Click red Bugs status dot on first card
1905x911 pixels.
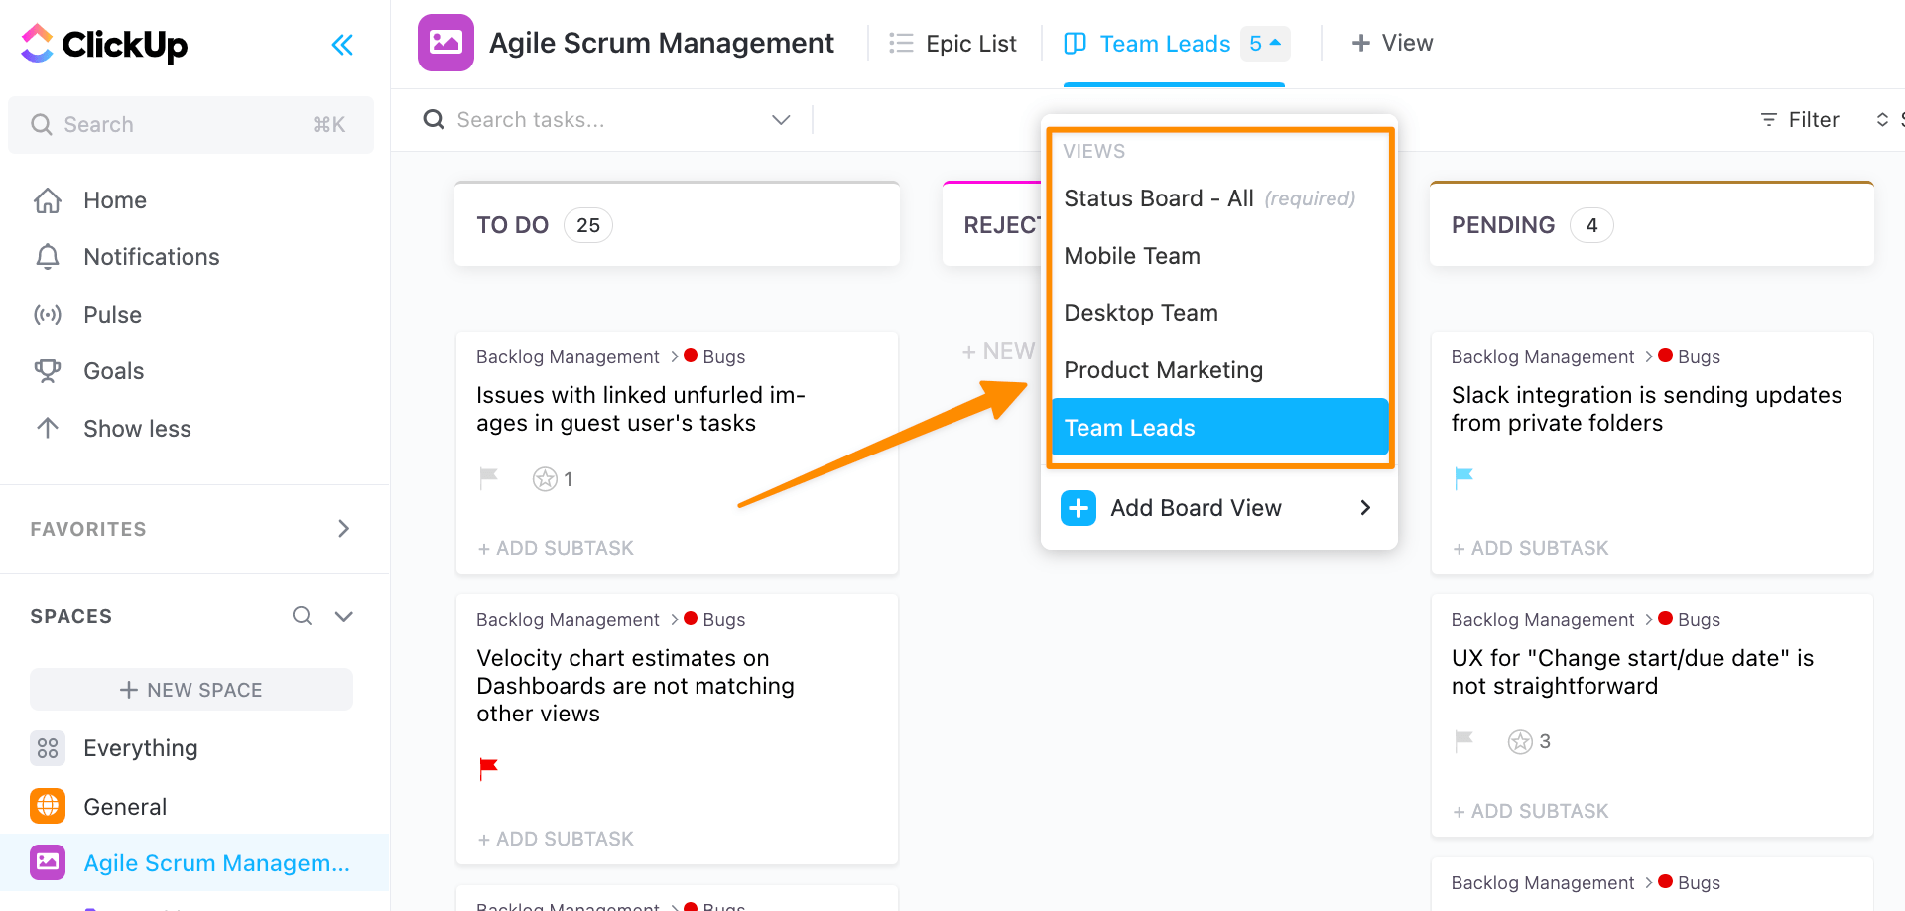tap(691, 356)
